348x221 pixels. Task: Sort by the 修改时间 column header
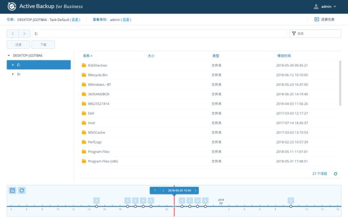coord(284,56)
